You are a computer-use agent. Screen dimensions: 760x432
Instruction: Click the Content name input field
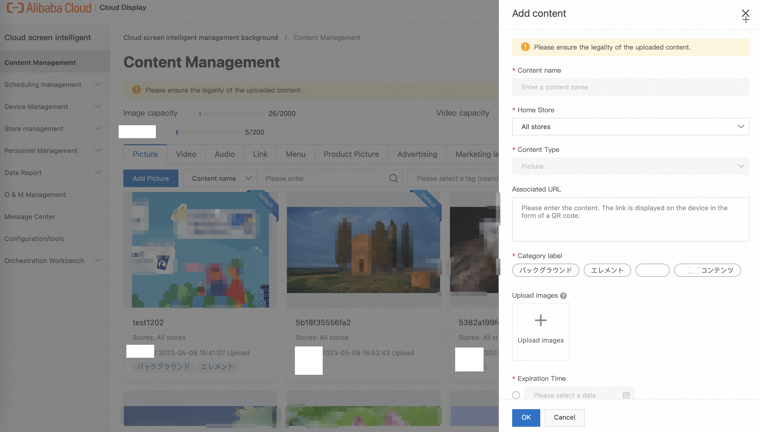pyautogui.click(x=631, y=87)
